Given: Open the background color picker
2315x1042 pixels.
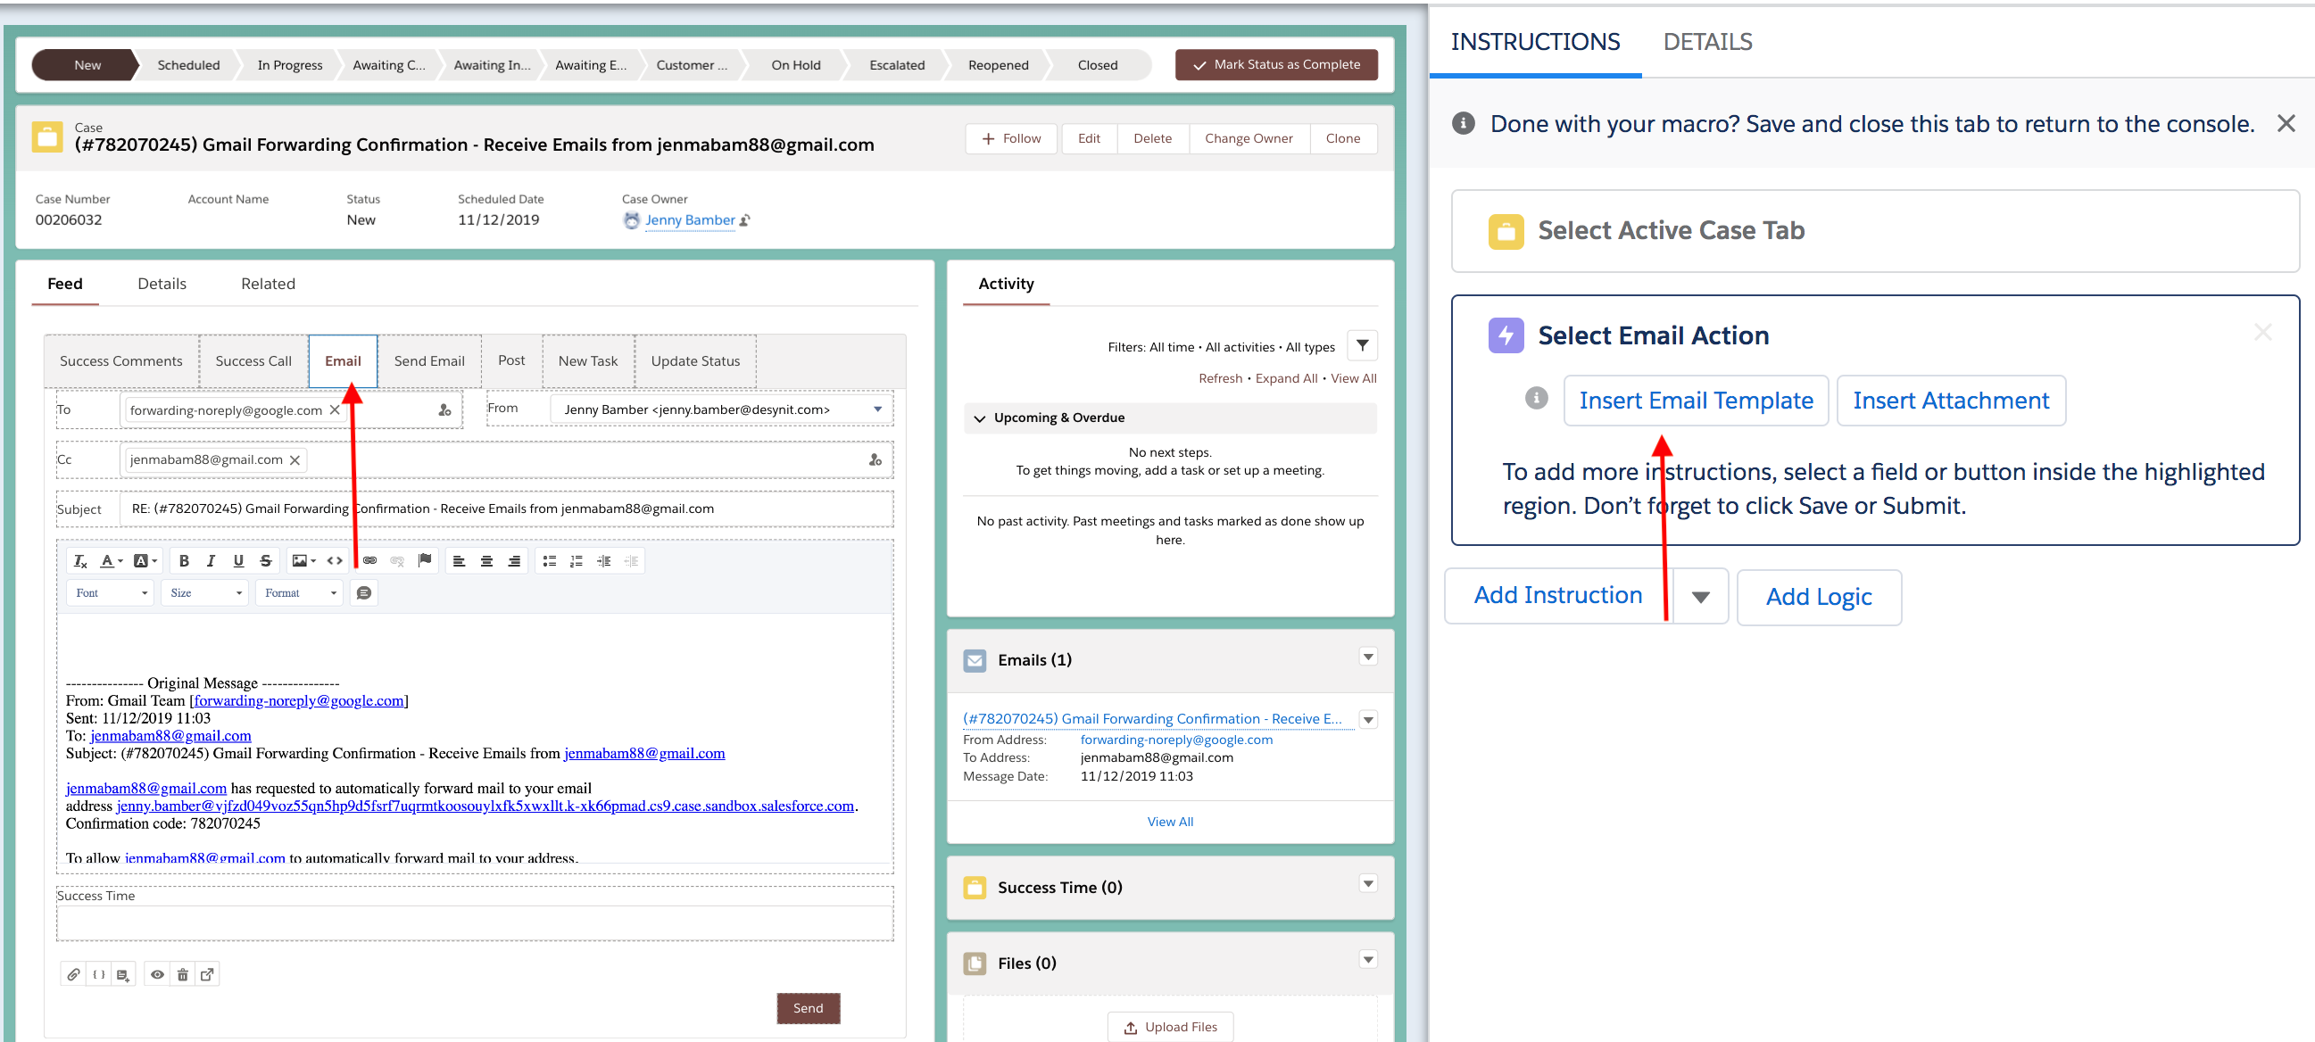Looking at the screenshot, I should tap(145, 561).
